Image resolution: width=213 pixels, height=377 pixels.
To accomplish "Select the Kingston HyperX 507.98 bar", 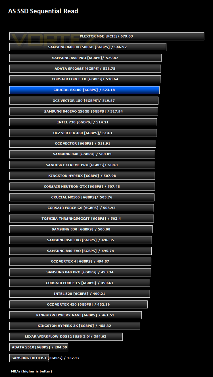I will [82, 176].
